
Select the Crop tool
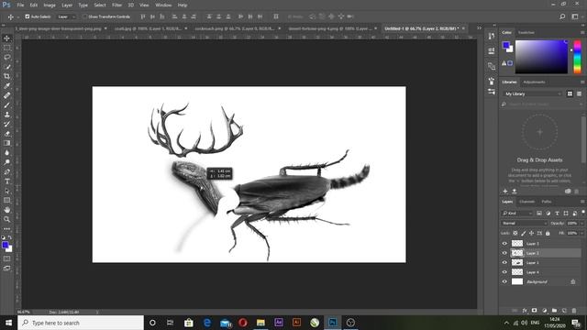tap(6, 76)
